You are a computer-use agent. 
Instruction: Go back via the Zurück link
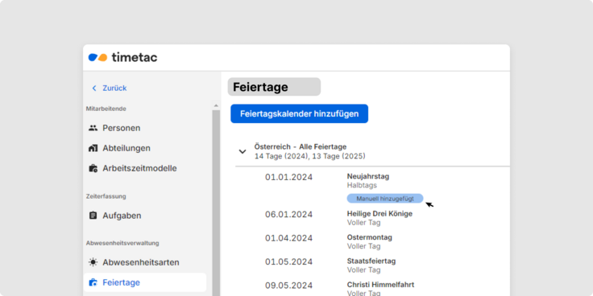coord(114,88)
